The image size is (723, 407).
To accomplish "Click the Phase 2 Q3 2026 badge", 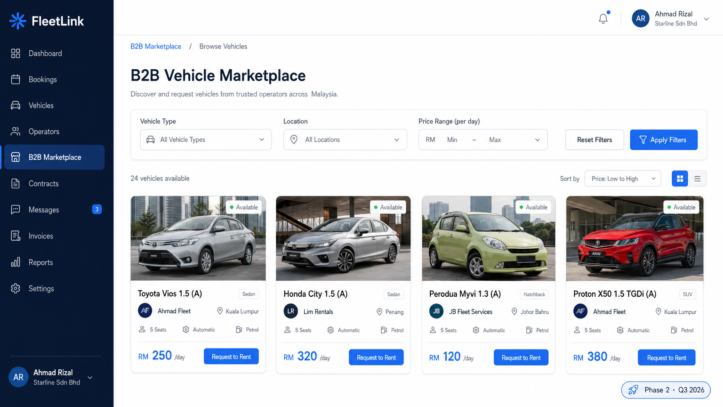I will click(666, 390).
